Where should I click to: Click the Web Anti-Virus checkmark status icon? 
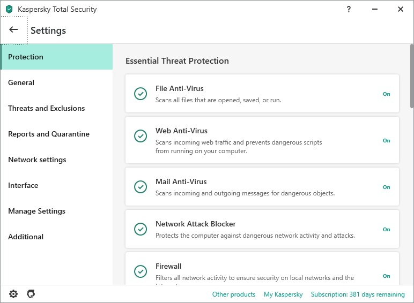pyautogui.click(x=141, y=136)
